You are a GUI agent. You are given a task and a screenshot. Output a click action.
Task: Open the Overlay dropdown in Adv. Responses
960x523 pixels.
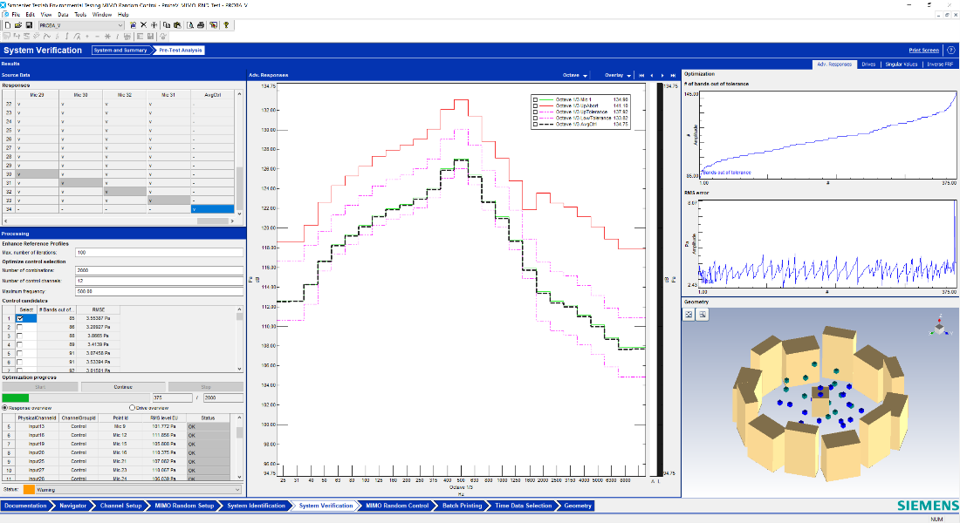pos(628,77)
